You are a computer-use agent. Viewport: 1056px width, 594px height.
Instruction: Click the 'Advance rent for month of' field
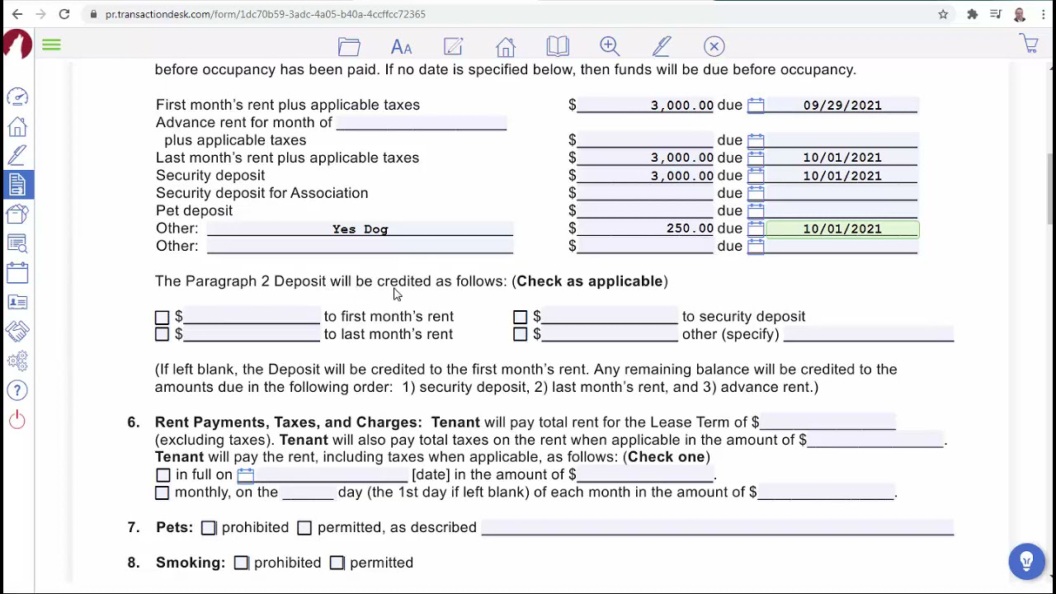click(422, 122)
